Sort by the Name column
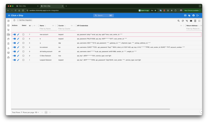The image size is (208, 123). coord(45,26)
